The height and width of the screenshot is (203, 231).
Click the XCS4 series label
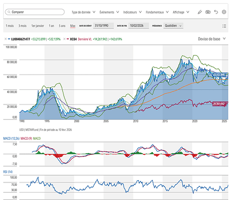[x=73, y=39]
